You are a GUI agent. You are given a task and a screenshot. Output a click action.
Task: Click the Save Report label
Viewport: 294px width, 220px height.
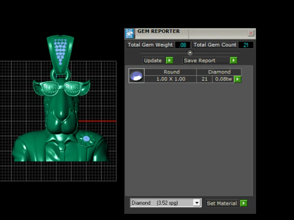pyautogui.click(x=206, y=61)
